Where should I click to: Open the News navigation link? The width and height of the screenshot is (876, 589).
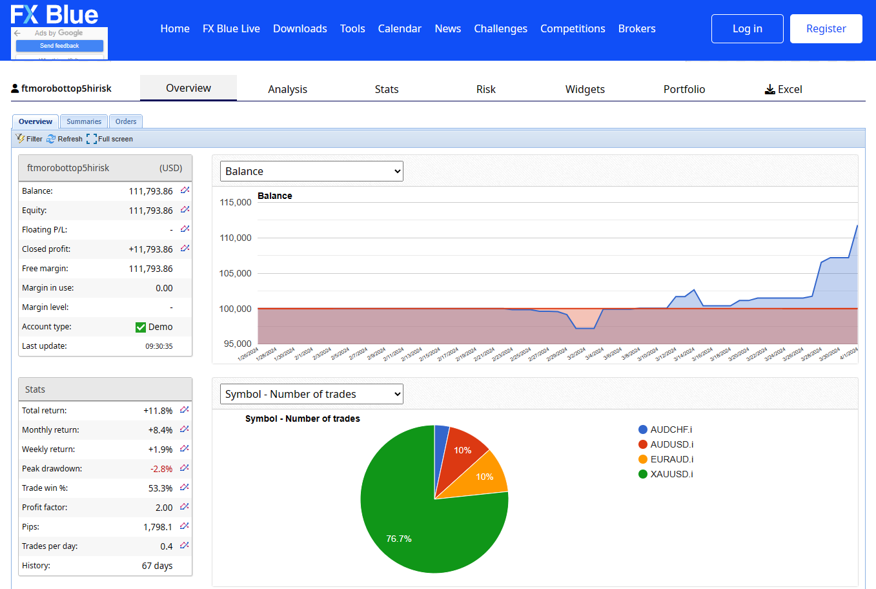448,28
